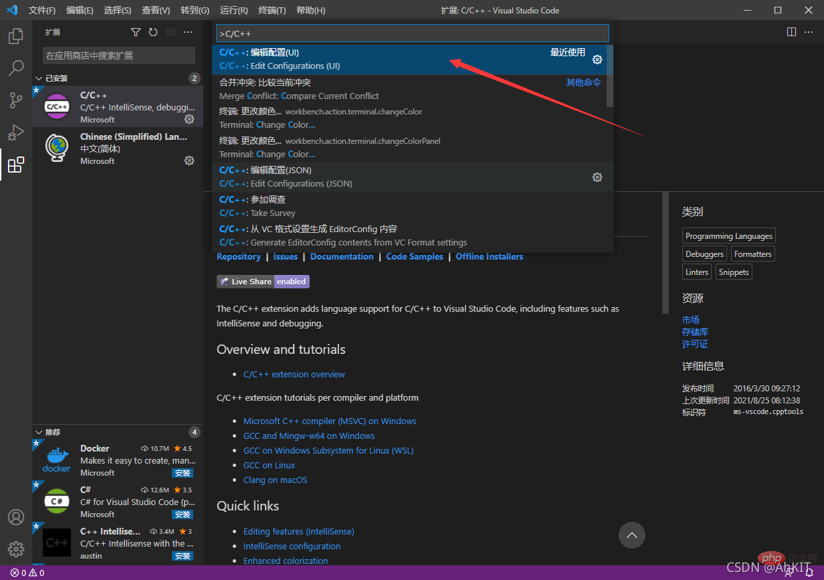The image size is (824, 580).
Task: Install the Docker extension
Action: (x=183, y=473)
